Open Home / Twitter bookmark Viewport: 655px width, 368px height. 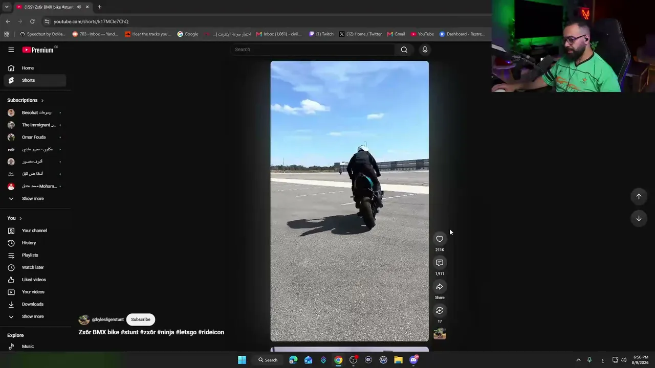(x=360, y=34)
